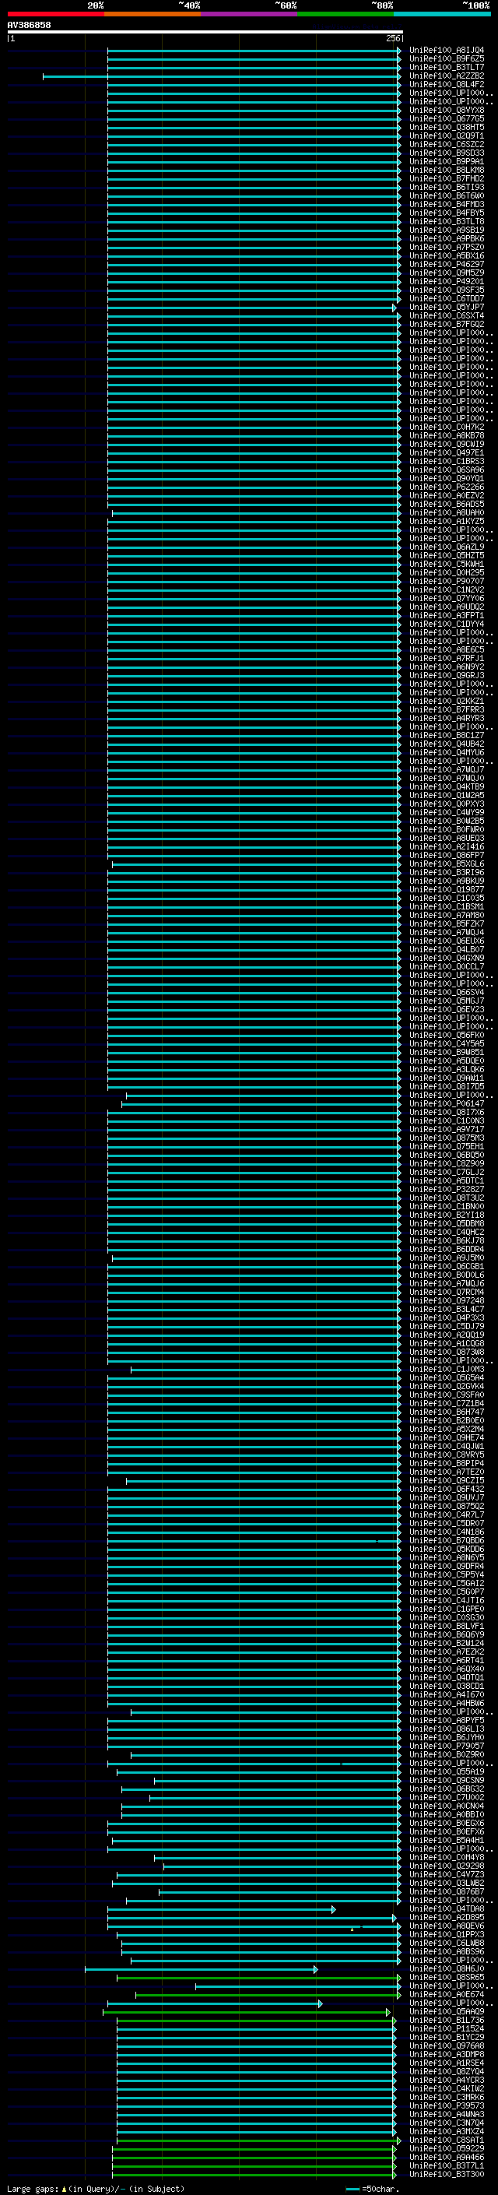Click the white query sequence bar
Screen dimensions: 498x2195
click(x=205, y=33)
